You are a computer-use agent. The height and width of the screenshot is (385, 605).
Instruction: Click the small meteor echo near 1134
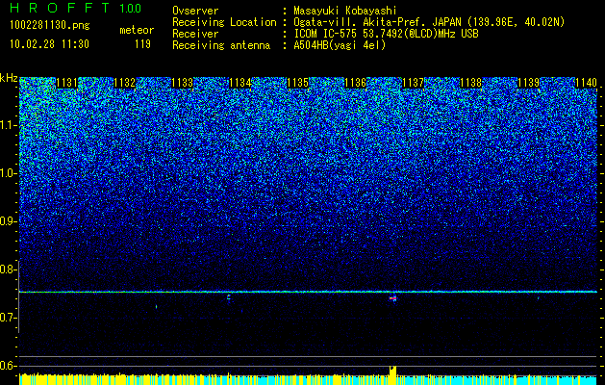coord(228,297)
